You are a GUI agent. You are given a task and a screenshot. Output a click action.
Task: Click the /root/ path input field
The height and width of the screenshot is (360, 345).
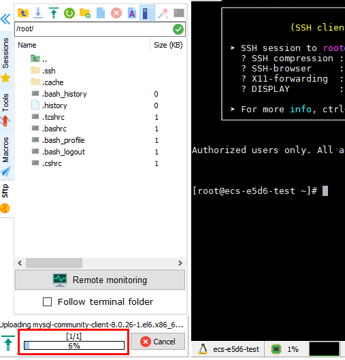tap(93, 29)
